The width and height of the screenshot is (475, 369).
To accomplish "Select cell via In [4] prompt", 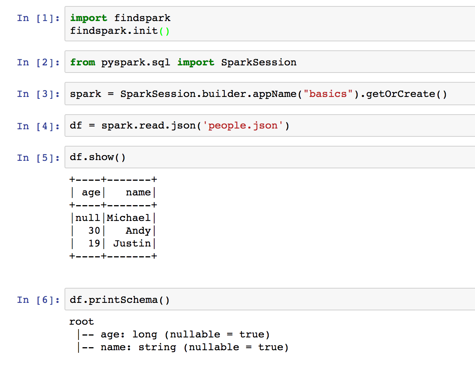I will coord(38,126).
